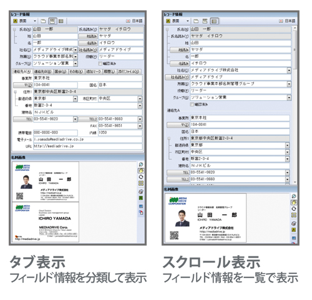
Task: Click the scroll-down arrow in the scroll view
Action: [295, 182]
